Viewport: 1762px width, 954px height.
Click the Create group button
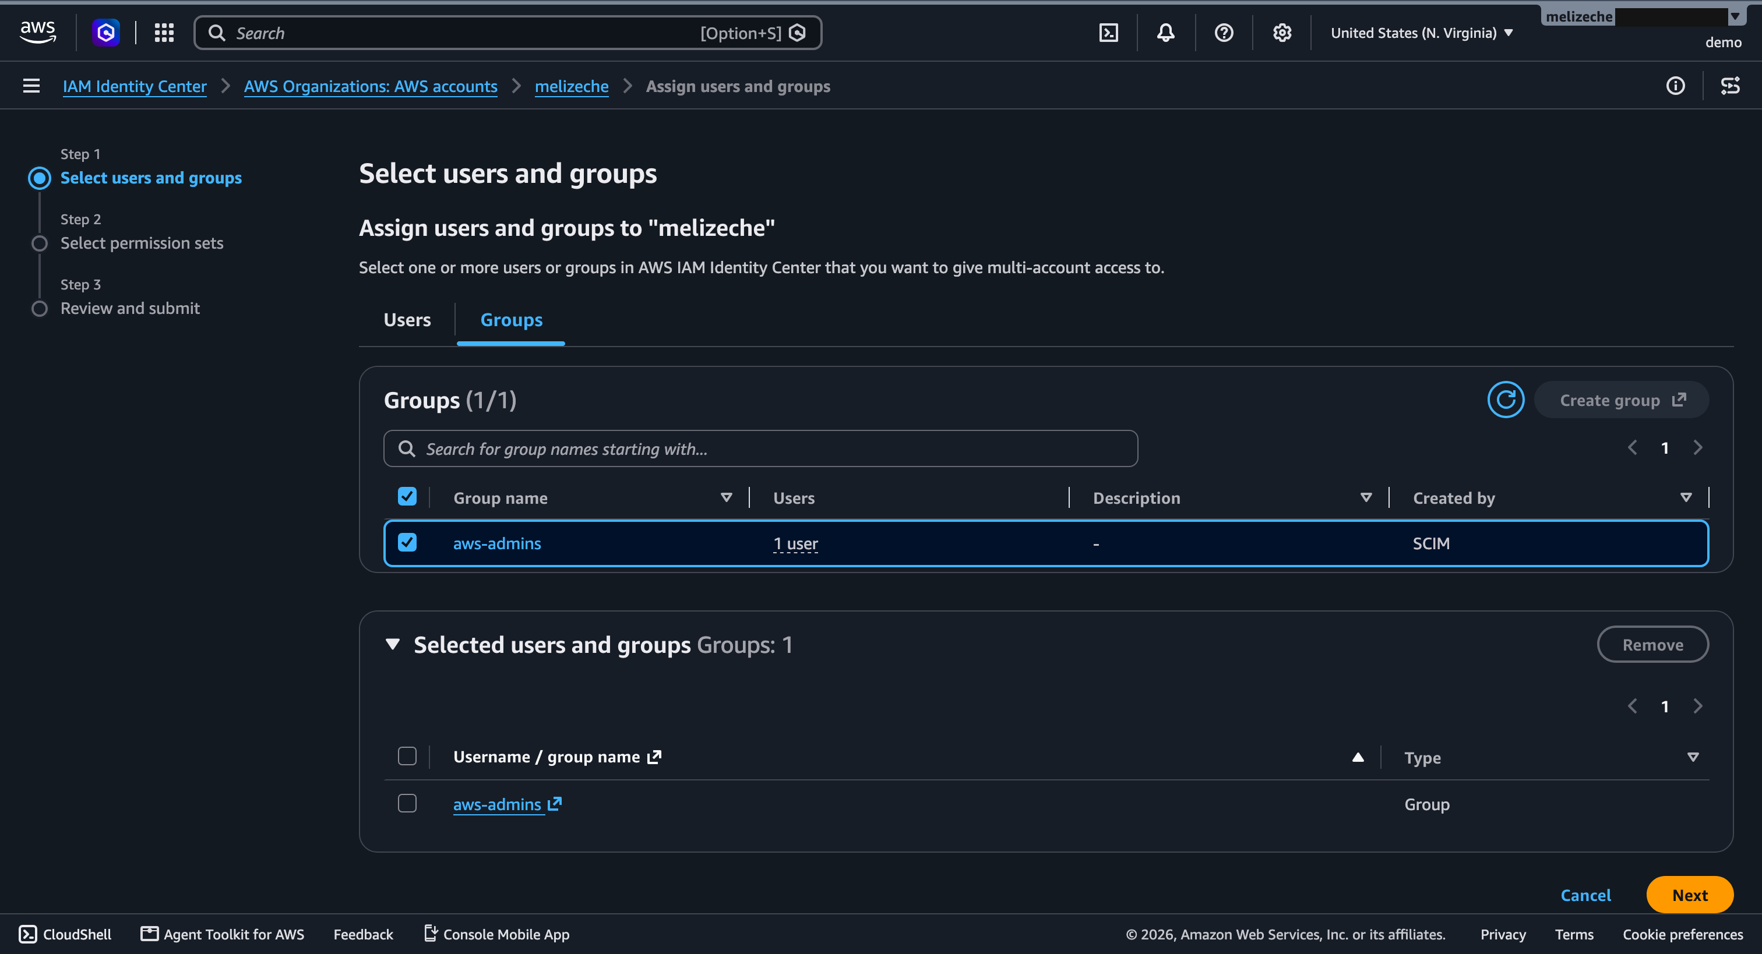(x=1622, y=400)
